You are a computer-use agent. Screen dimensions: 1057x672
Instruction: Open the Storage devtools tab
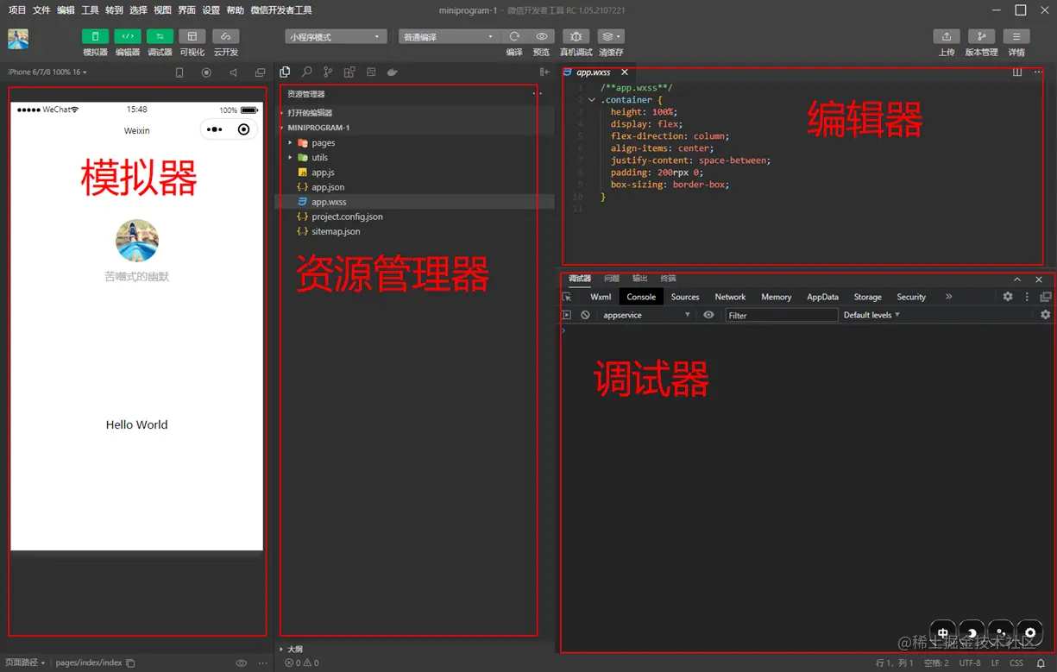pyautogui.click(x=867, y=297)
